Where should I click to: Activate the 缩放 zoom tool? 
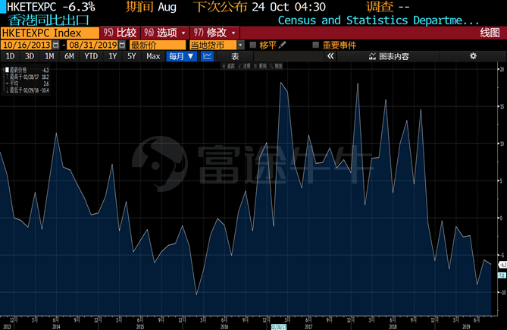[276, 66]
